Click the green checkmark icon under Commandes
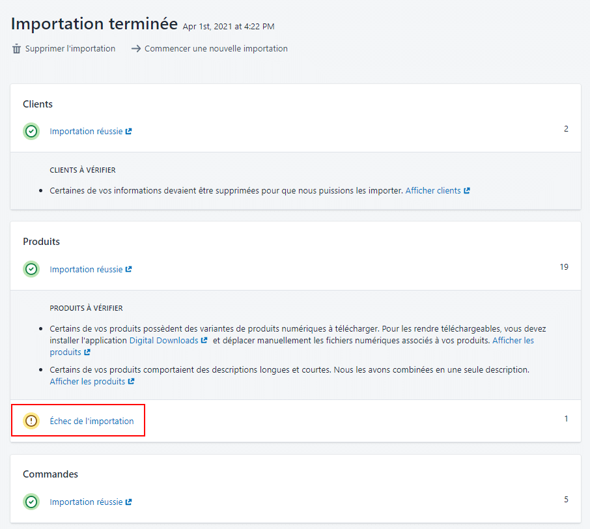The width and height of the screenshot is (590, 529). [31, 502]
